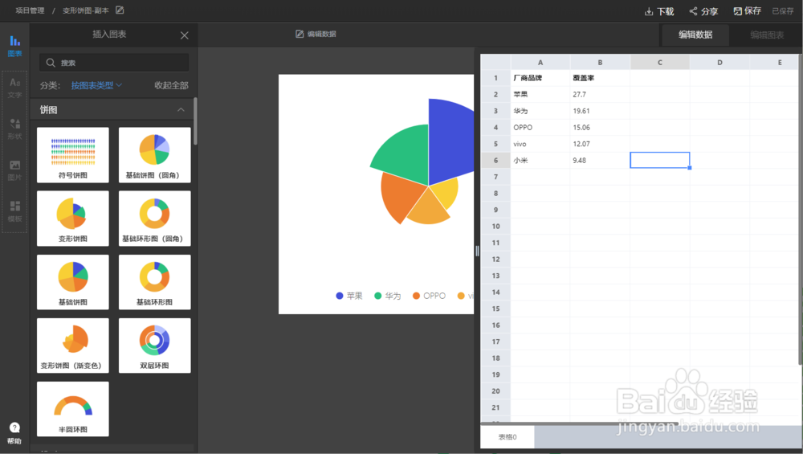Click cell containing 覆盖率

(x=600, y=78)
